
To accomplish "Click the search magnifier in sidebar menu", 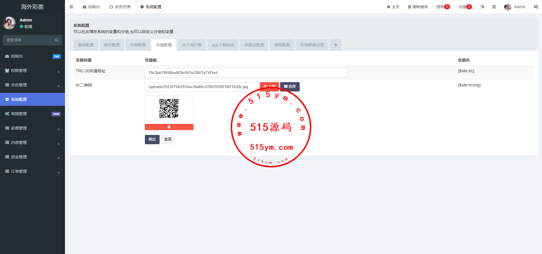I will [x=56, y=40].
